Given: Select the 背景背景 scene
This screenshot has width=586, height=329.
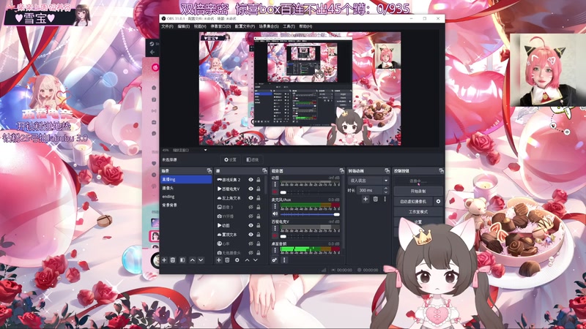Looking at the screenshot, I should click(186, 205).
